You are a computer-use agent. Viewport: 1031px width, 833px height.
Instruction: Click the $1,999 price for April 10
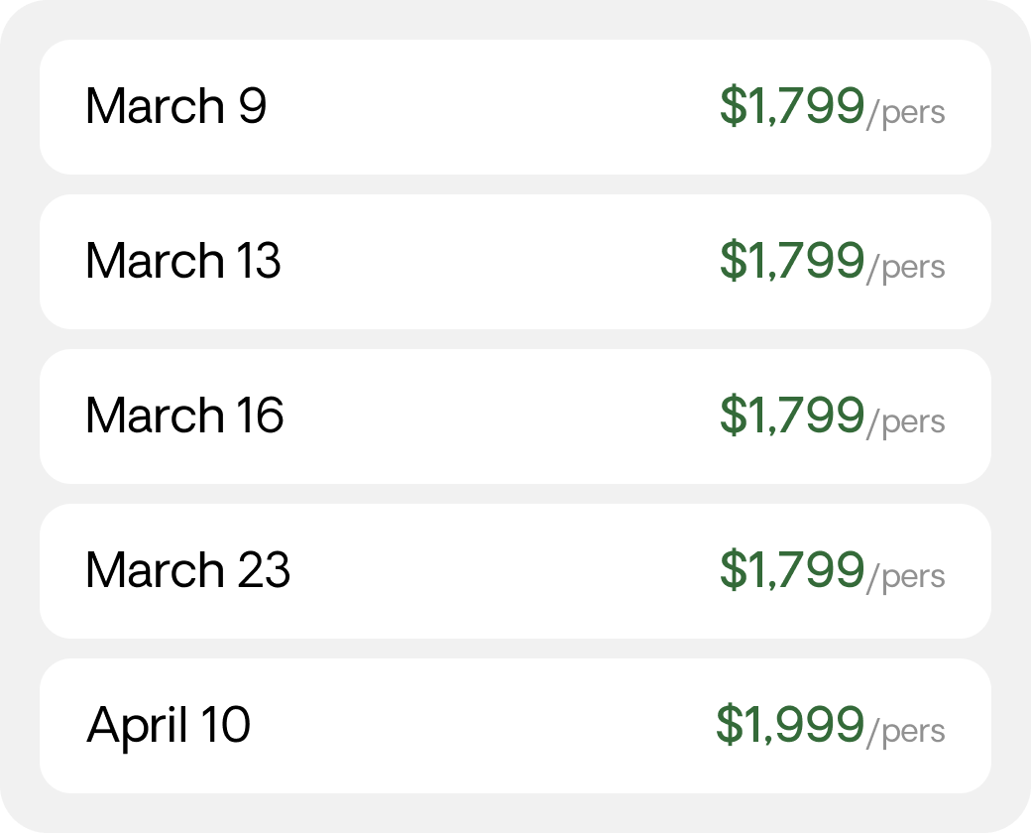click(x=790, y=725)
